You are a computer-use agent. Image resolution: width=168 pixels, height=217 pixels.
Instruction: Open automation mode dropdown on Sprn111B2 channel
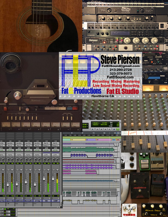coord(10,150)
